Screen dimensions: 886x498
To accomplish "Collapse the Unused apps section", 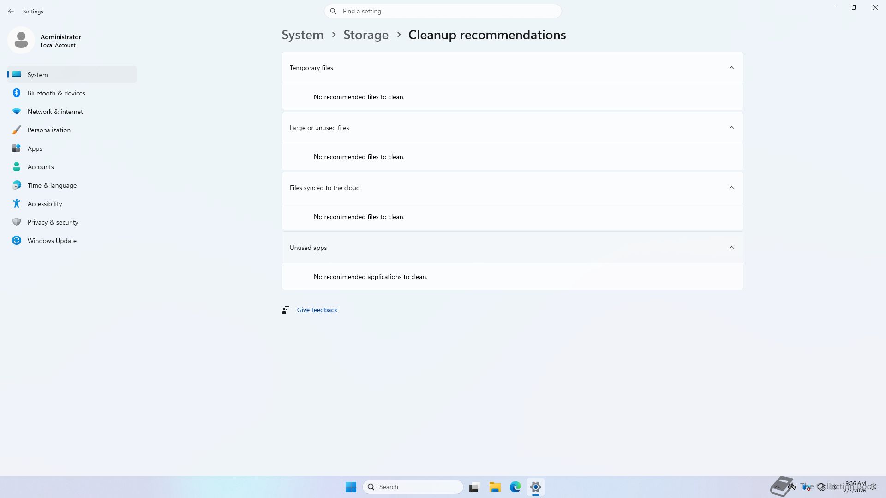I will click(x=731, y=248).
